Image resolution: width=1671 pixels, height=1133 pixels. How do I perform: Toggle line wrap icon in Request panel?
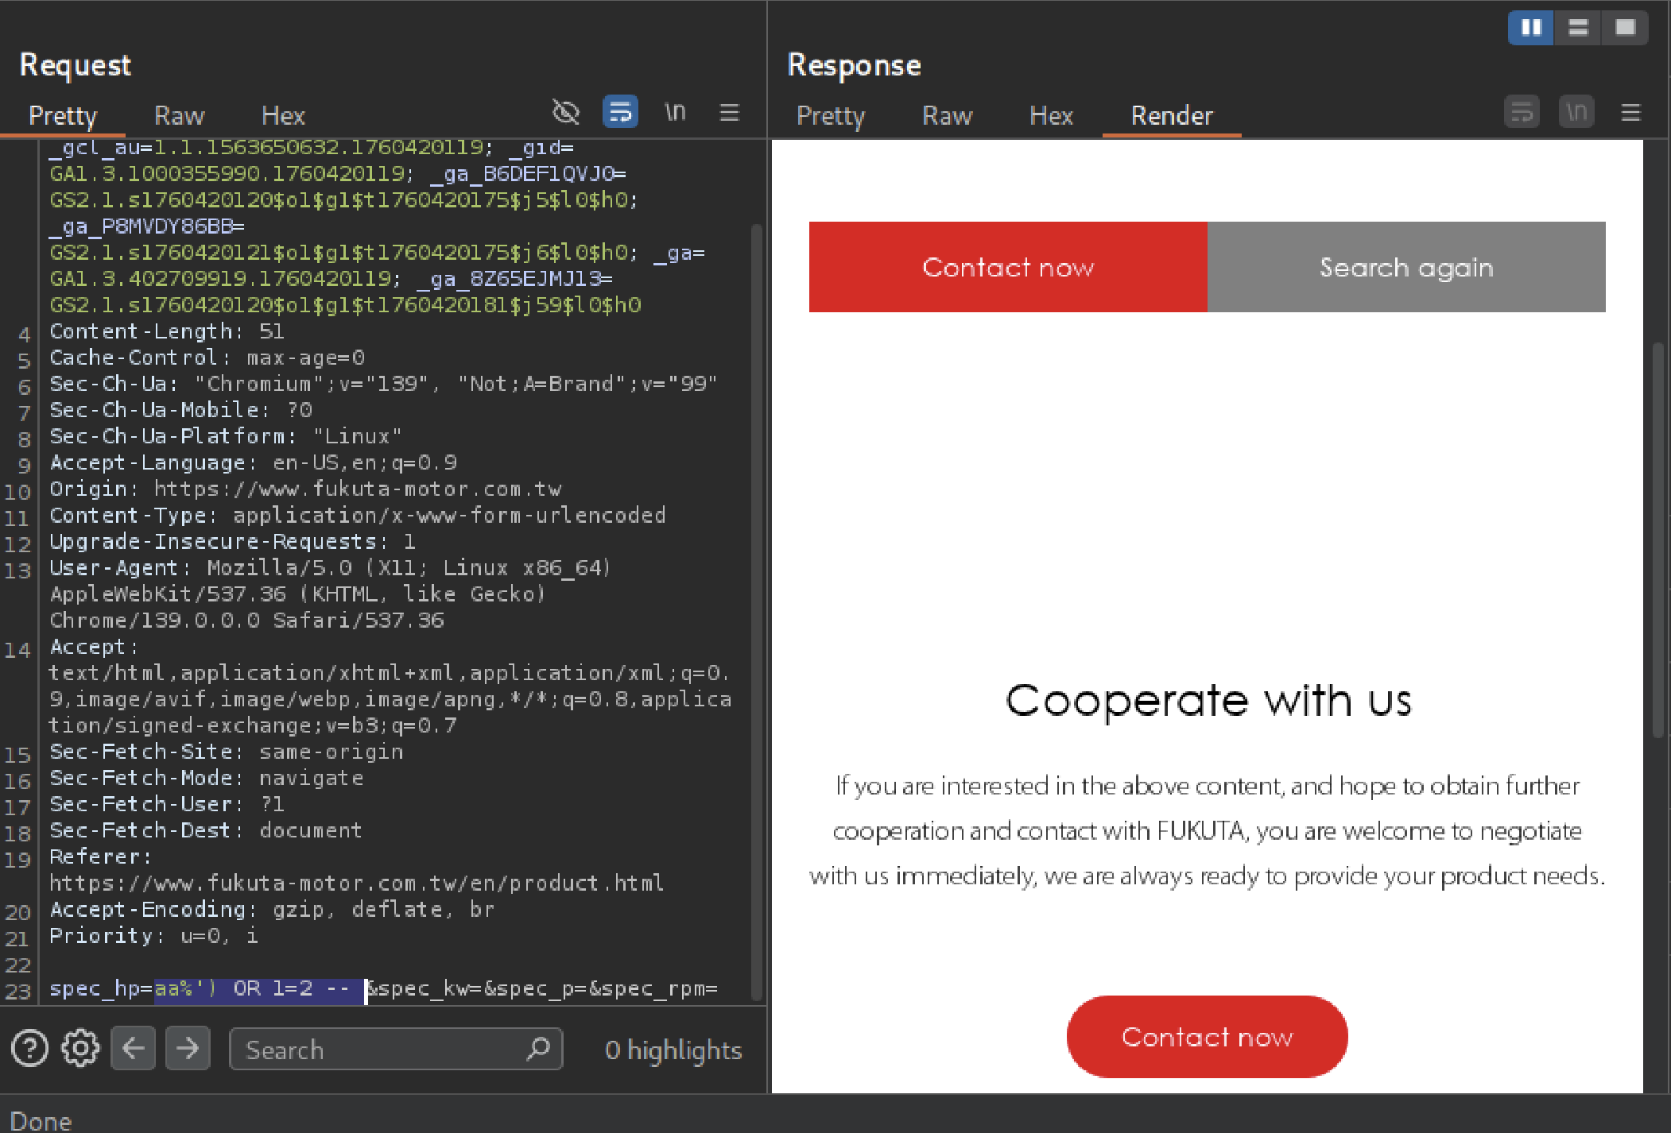[x=620, y=112]
